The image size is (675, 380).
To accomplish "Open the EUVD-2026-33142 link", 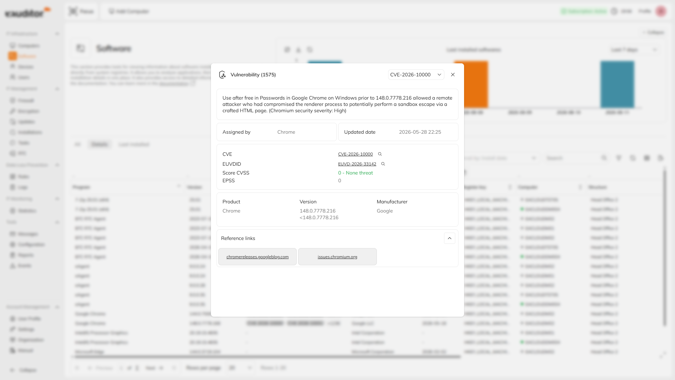I will [x=357, y=164].
